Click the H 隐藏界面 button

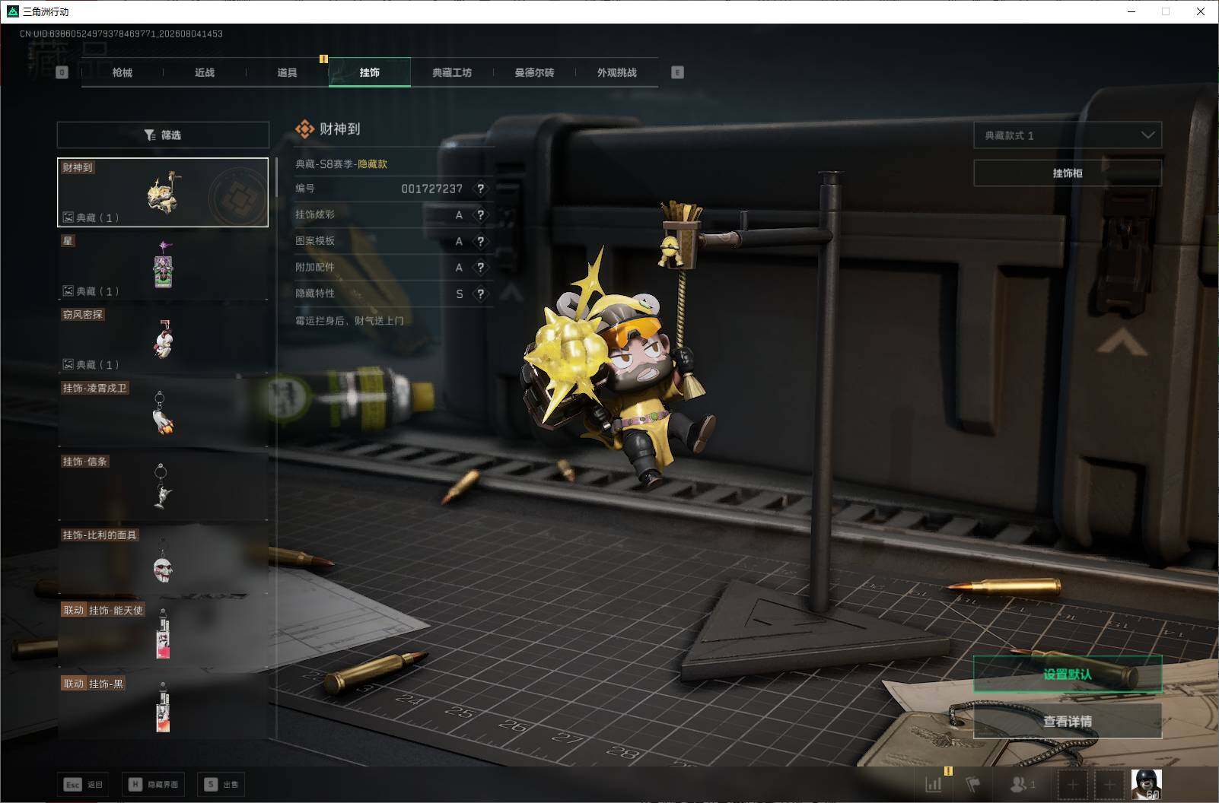tap(153, 784)
